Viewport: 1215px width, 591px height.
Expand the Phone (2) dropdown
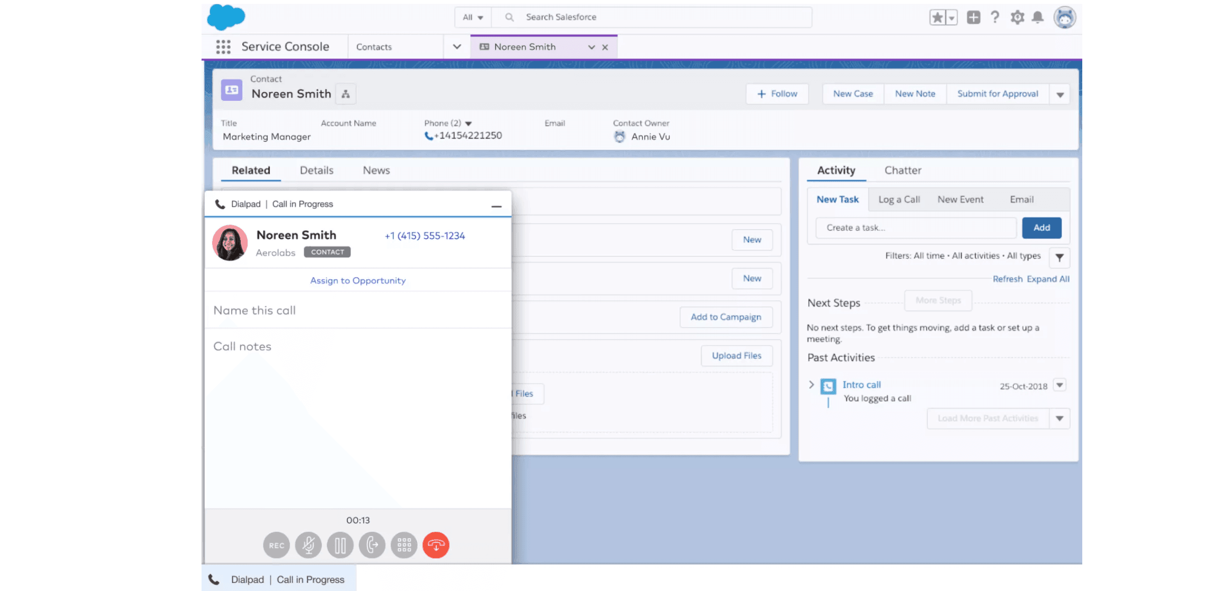(x=468, y=123)
